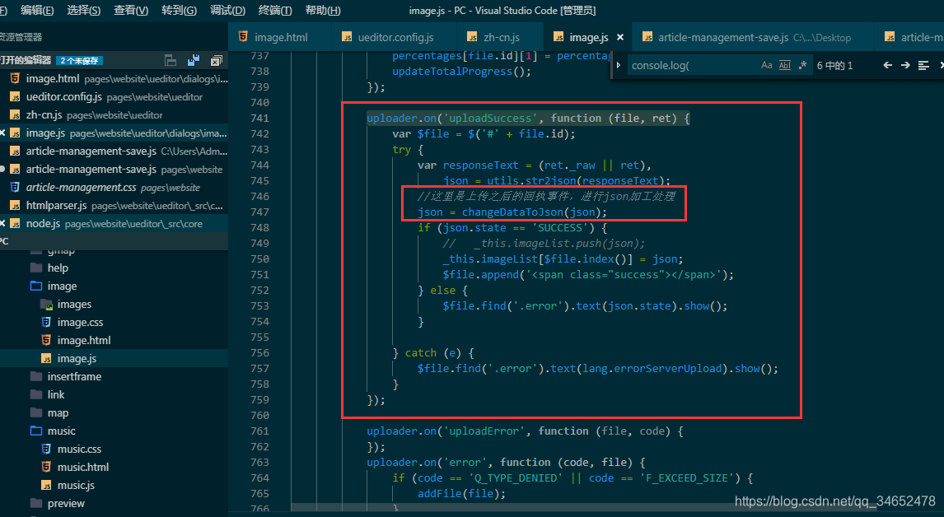Open the 编辑(E) menu
The image size is (944, 517).
click(x=37, y=10)
